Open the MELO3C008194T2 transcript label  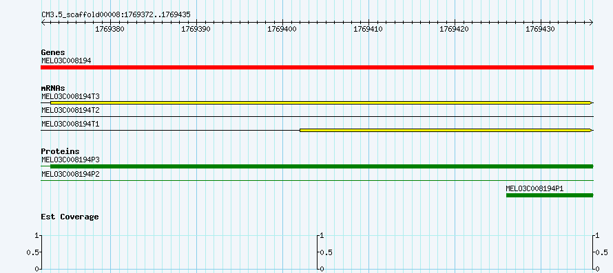click(70, 110)
